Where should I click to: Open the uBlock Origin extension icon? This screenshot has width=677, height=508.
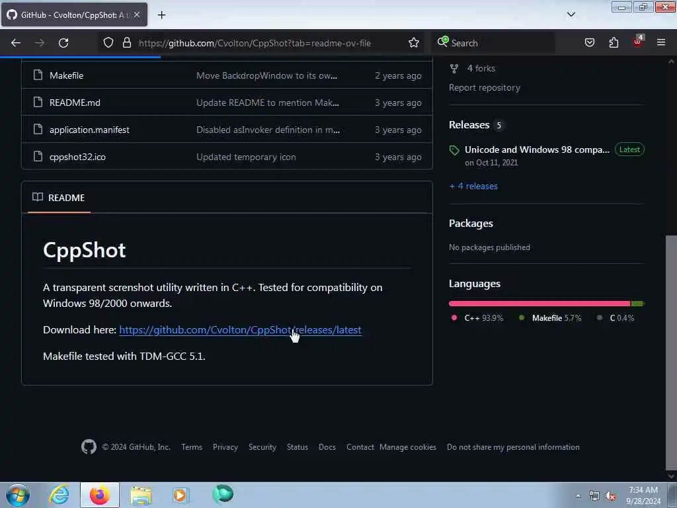click(x=638, y=42)
